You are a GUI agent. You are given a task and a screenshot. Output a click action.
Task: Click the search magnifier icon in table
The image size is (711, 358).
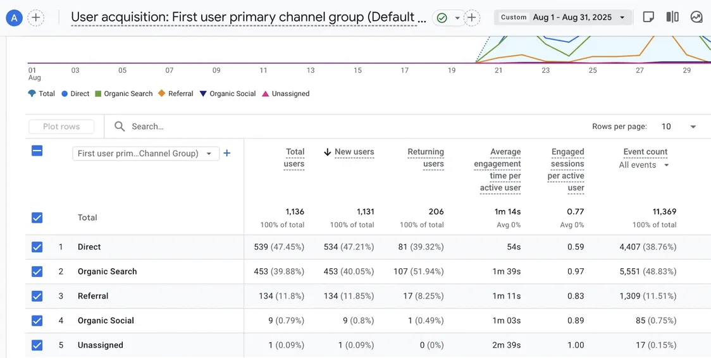[x=120, y=127]
